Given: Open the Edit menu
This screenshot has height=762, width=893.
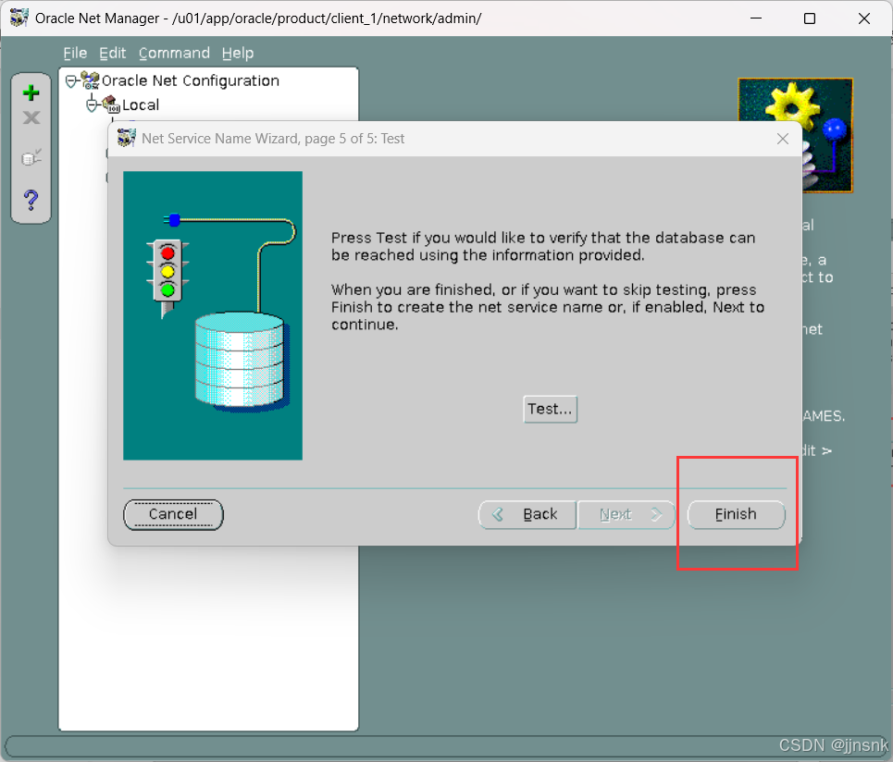Looking at the screenshot, I should [x=112, y=53].
